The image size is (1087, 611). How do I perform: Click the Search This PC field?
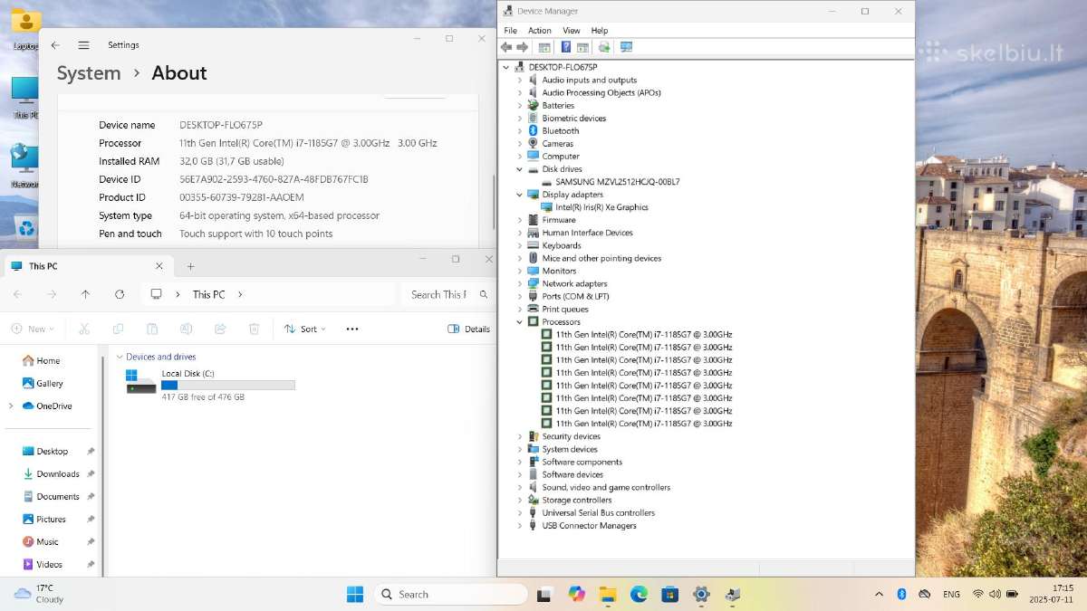447,294
